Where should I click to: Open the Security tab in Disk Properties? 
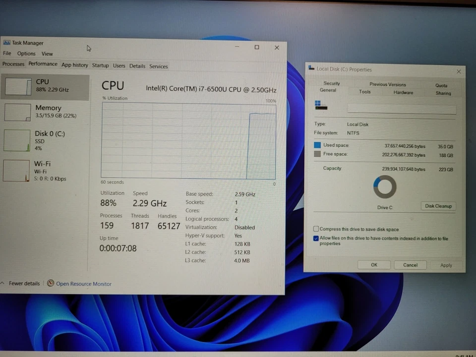tap(332, 83)
